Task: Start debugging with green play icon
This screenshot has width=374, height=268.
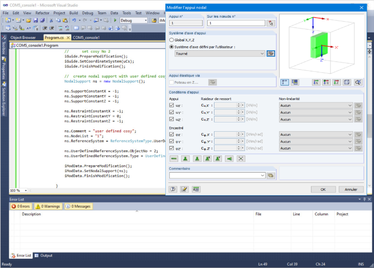Action: (x=115, y=20)
